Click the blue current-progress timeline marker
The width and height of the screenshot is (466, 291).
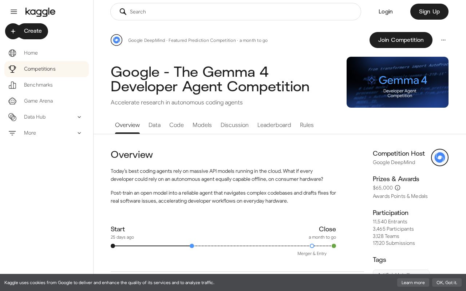pos(192,246)
